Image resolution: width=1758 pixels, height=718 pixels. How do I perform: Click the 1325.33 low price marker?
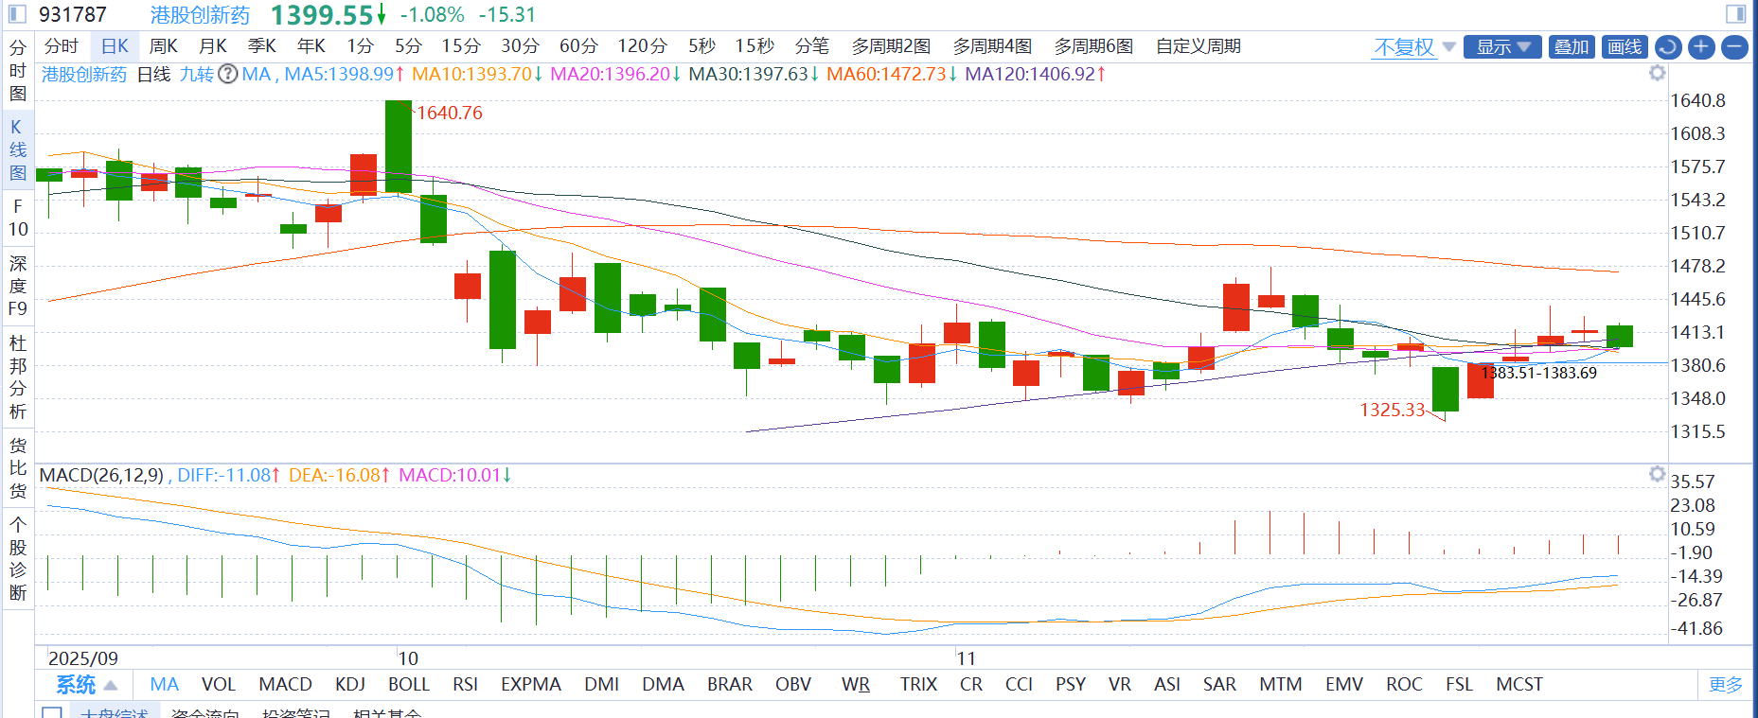pyautogui.click(x=1392, y=410)
